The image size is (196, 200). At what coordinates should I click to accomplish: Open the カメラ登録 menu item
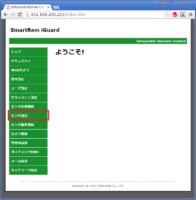click(x=28, y=134)
